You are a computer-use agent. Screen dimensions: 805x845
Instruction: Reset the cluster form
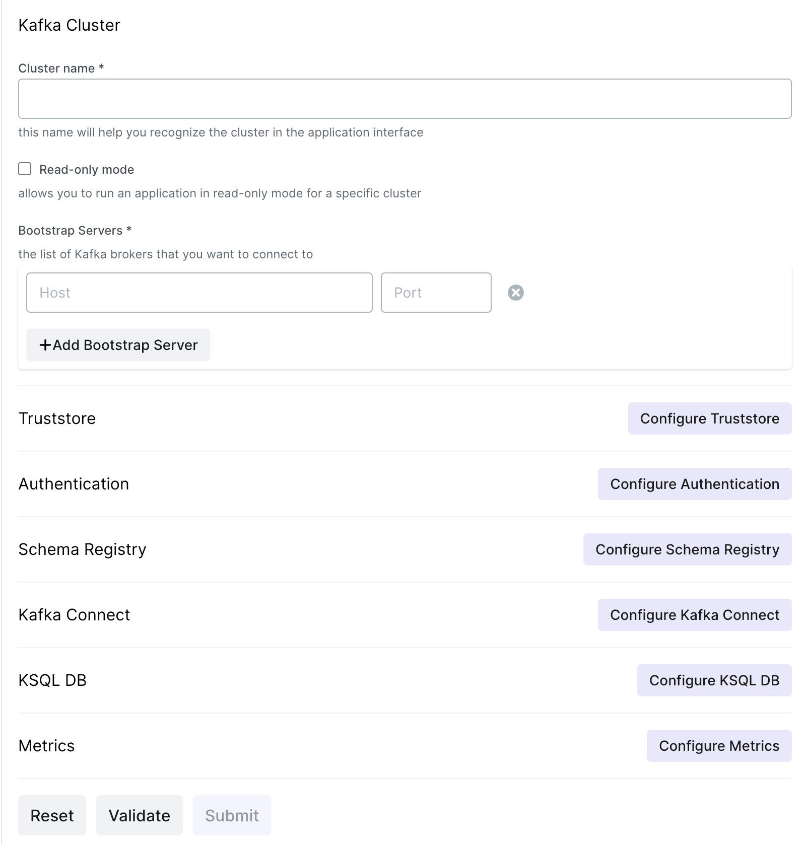click(52, 815)
